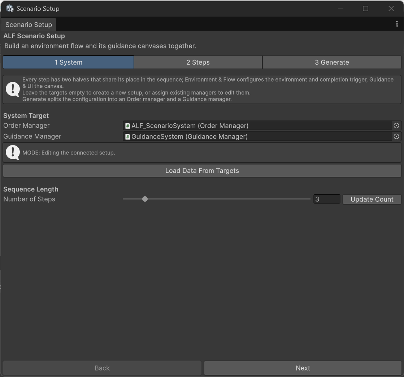Click the Unity icon in title bar

pyautogui.click(x=10, y=9)
